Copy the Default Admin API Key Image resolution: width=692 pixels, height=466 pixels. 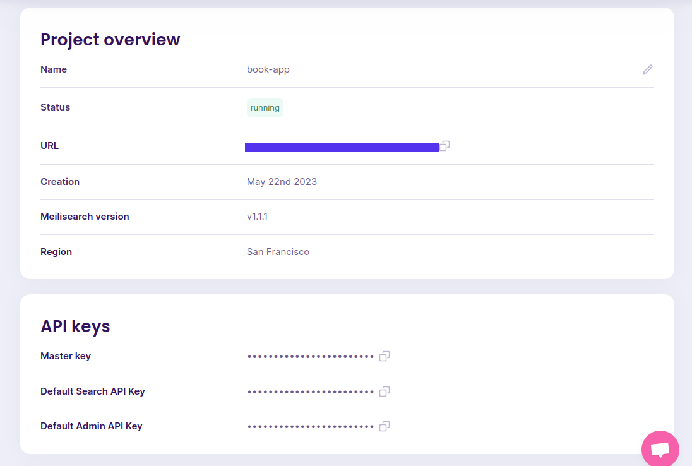point(385,426)
